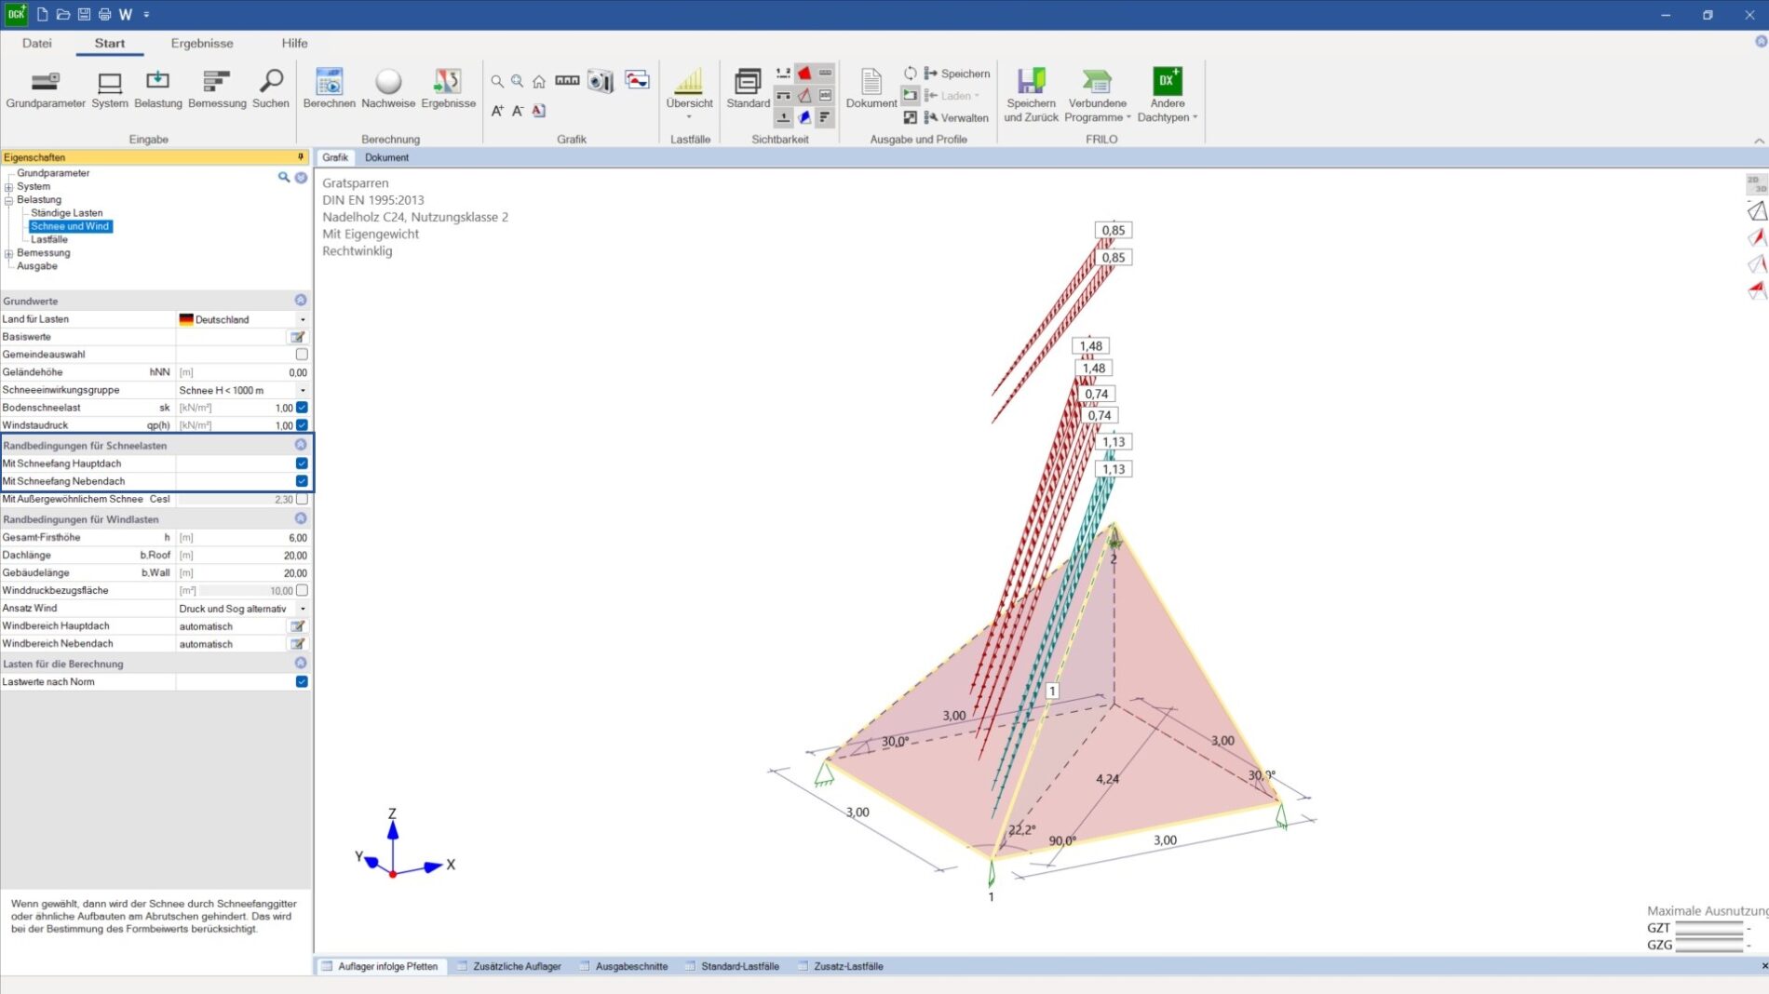This screenshot has height=994, width=1769.
Task: Open the Land für Lasten dropdown
Action: (303, 319)
